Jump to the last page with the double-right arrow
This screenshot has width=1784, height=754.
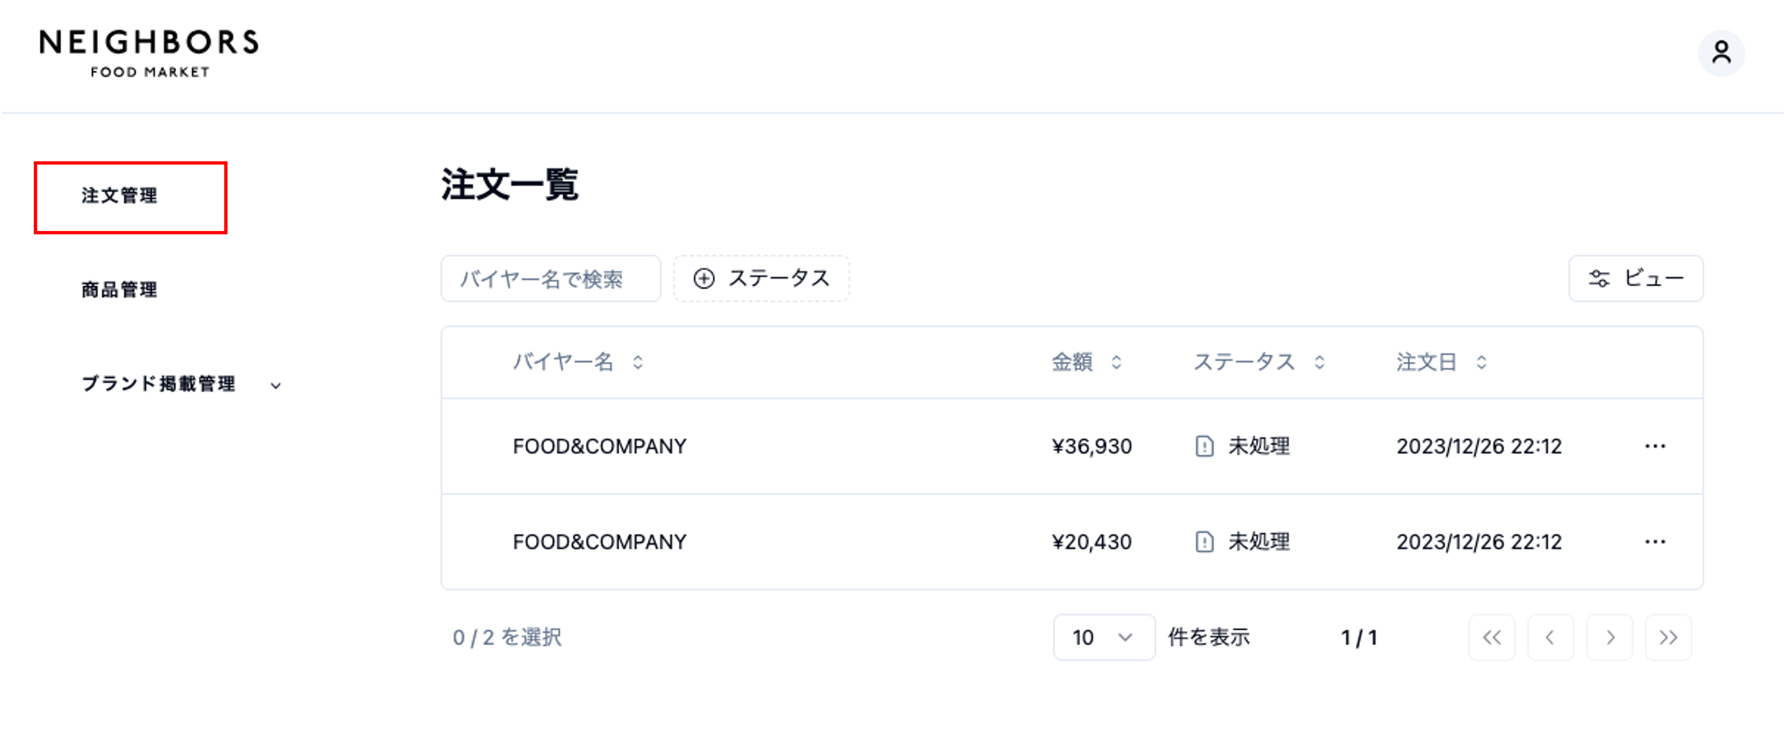click(x=1668, y=637)
